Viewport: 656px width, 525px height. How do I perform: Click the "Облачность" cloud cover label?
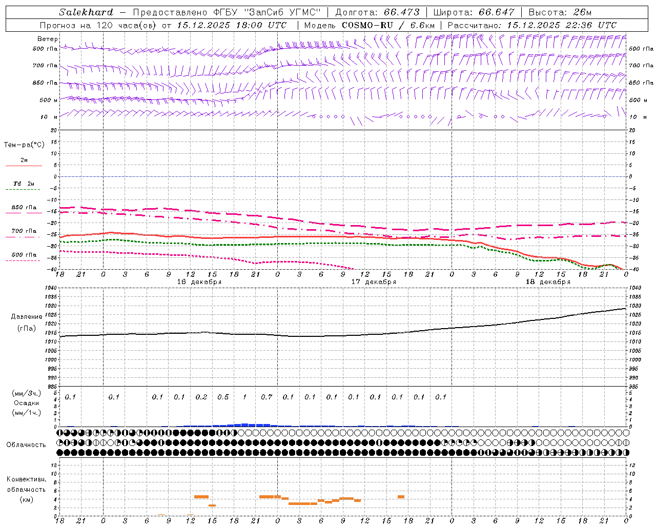[x=26, y=445]
